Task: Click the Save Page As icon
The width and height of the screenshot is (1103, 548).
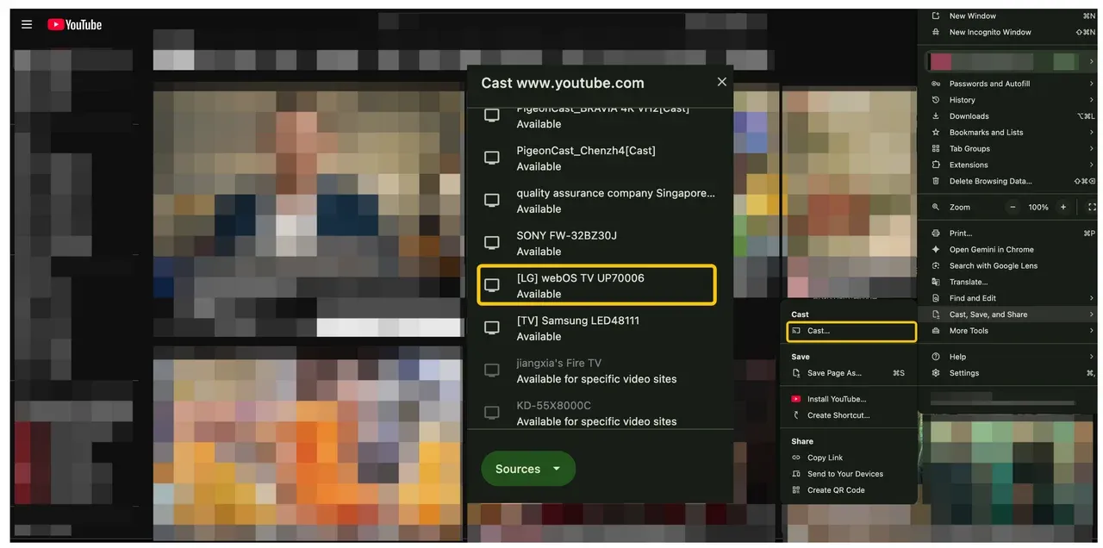Action: click(x=796, y=373)
